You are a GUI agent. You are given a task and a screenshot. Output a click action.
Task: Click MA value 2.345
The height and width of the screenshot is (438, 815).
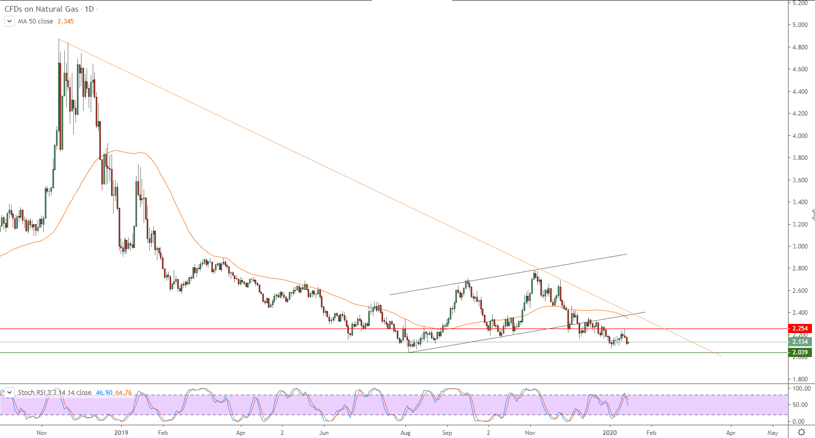(66, 21)
